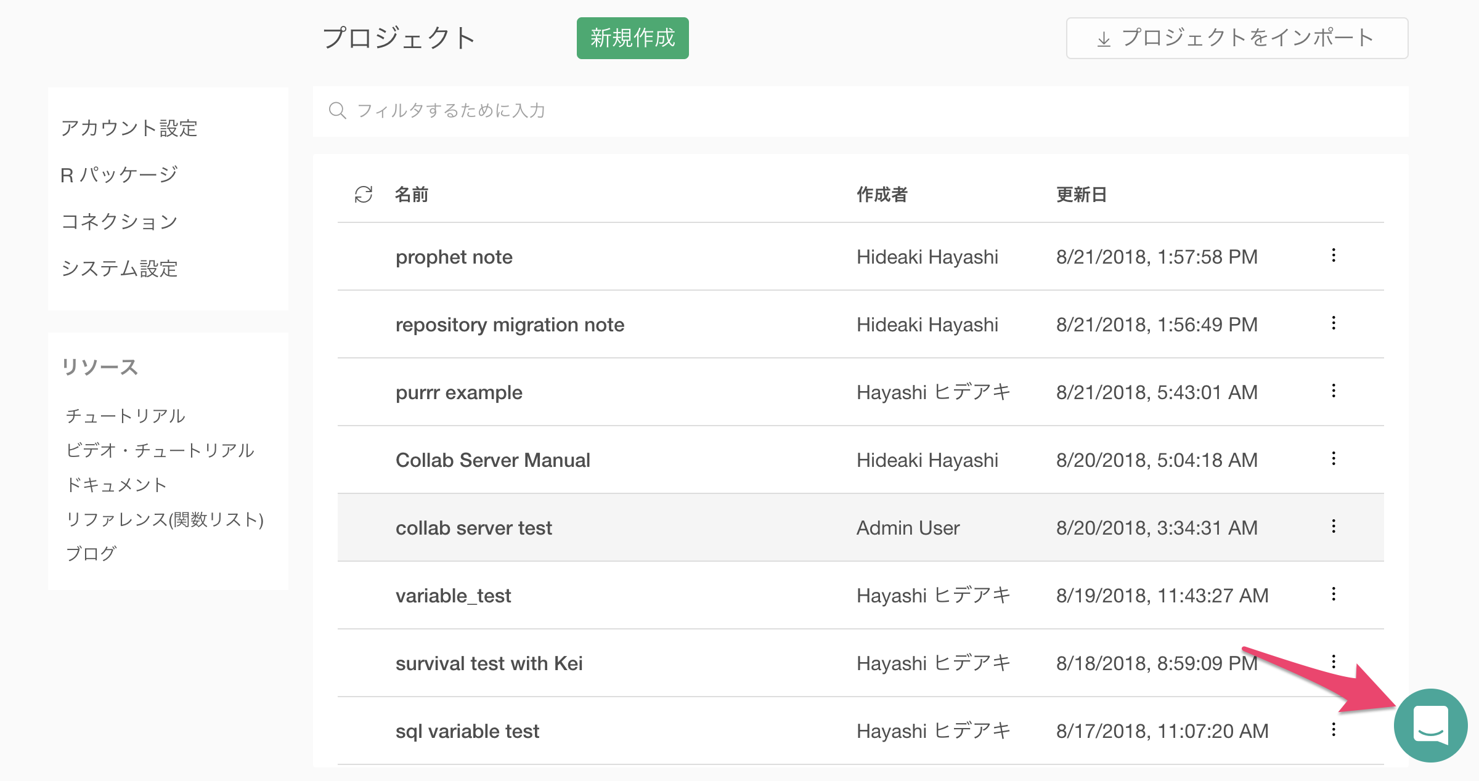Open more options for variable_test row

(1334, 594)
